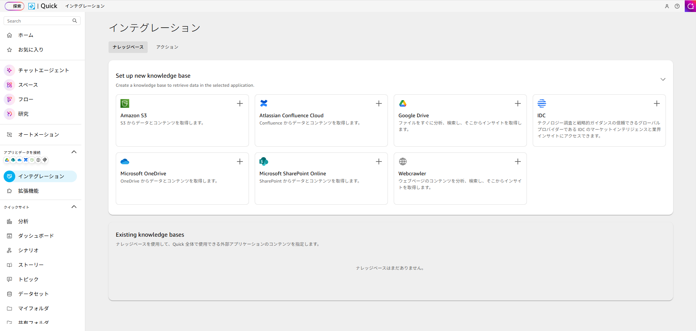Open the user account icon
Image resolution: width=696 pixels, height=331 pixels.
click(667, 6)
